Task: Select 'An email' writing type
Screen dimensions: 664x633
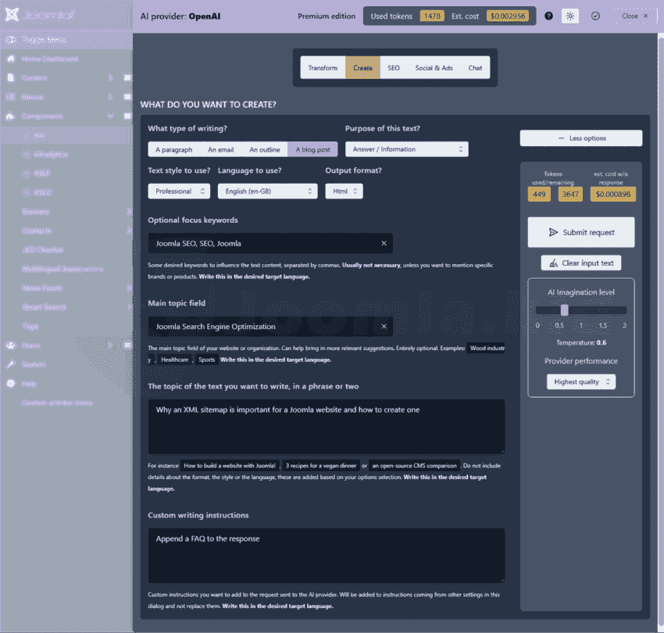Action: pyautogui.click(x=220, y=149)
